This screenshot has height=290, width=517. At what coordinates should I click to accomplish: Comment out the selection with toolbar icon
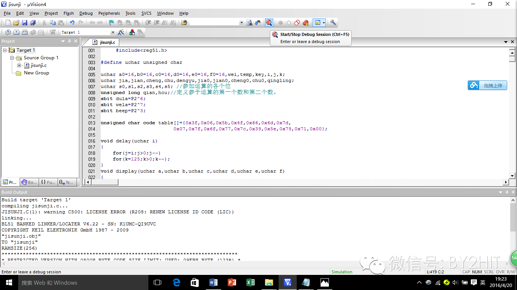click(x=165, y=23)
